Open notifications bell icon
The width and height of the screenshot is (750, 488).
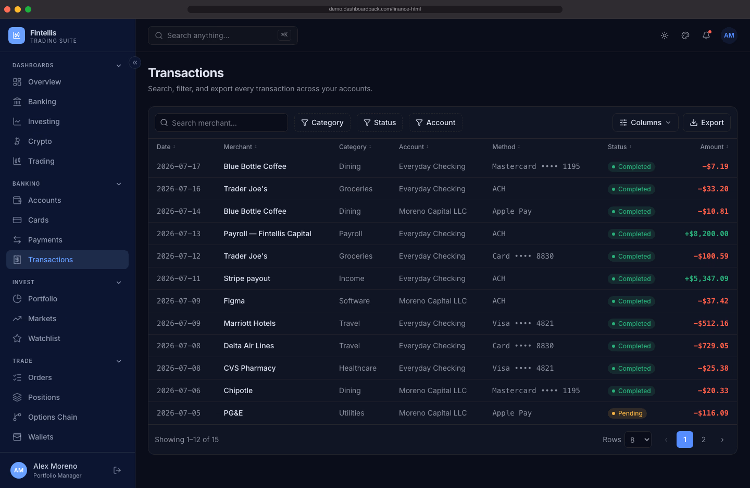706,35
